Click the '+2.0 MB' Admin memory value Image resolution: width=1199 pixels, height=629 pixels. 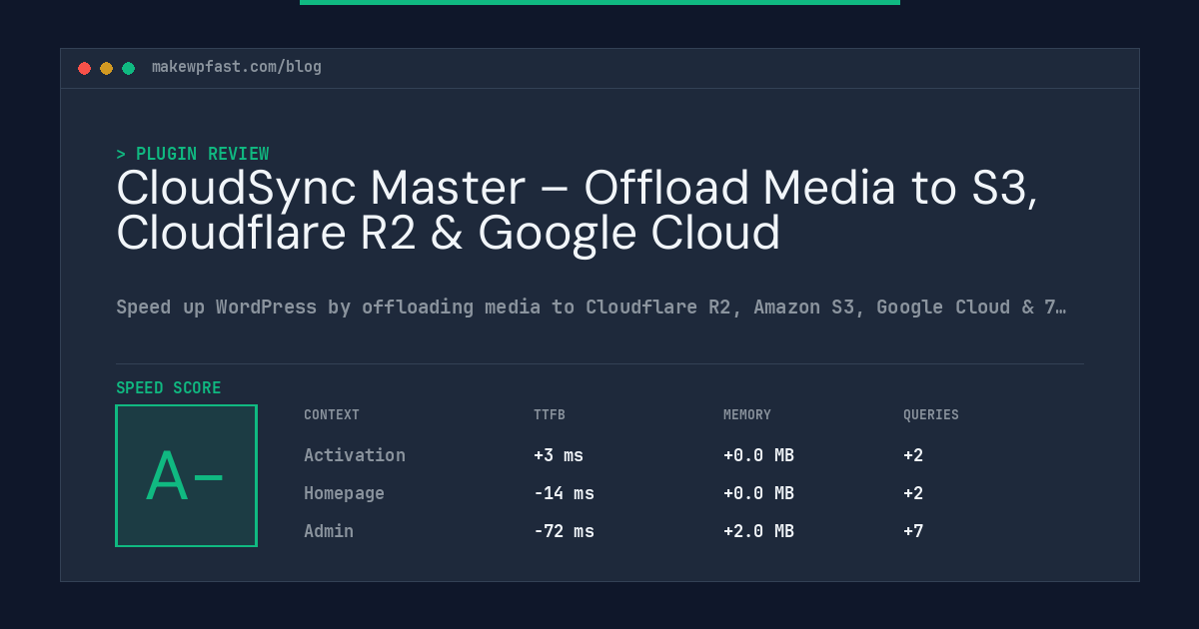tap(758, 531)
